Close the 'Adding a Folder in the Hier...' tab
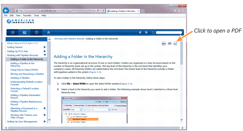 click(x=138, y=11)
